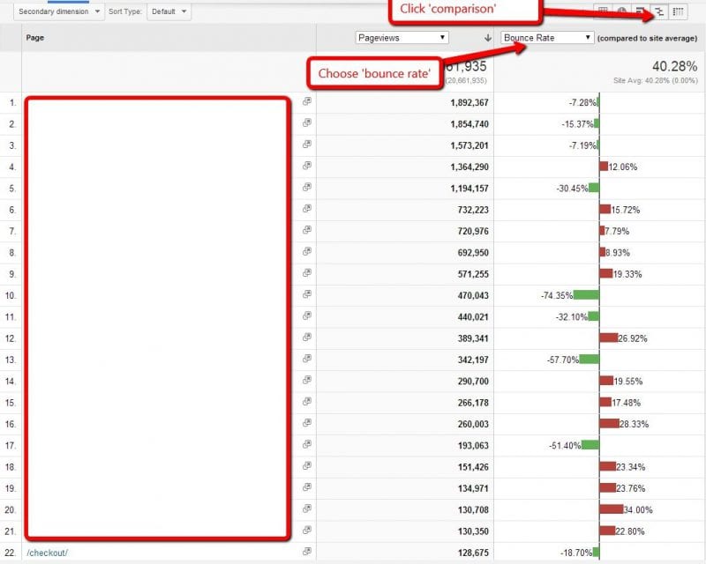Click the 1,892,367 pageviews cell

coord(456,102)
